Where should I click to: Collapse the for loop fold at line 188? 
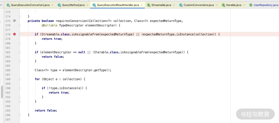[x=20, y=79]
